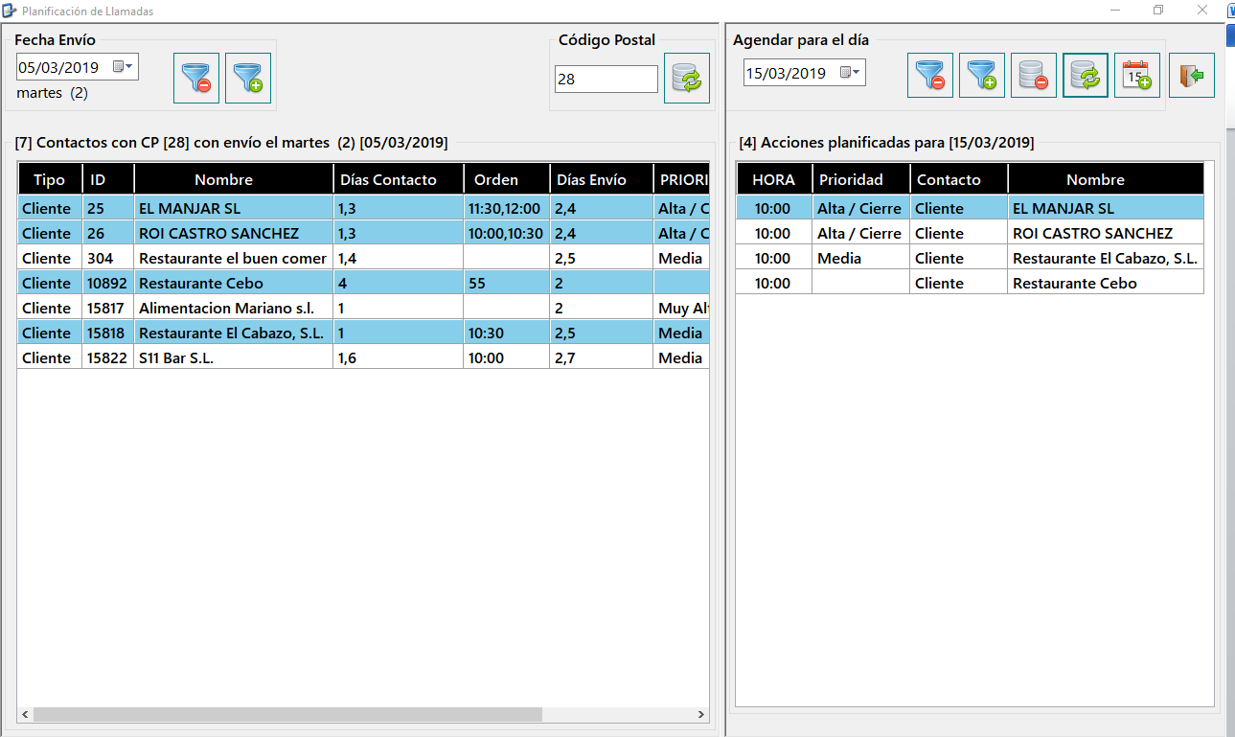
Task: Click the scroll left arrow of contacts table
Action: pyautogui.click(x=25, y=715)
